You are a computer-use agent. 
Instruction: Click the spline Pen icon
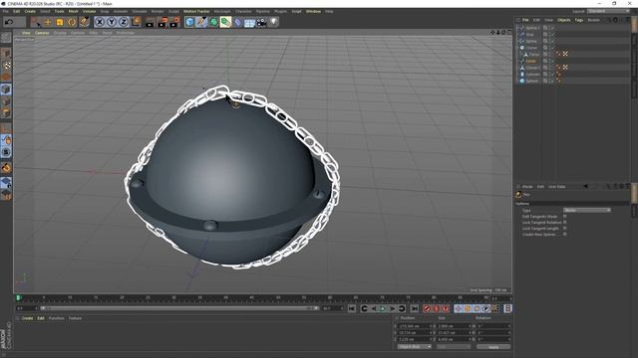pyautogui.click(x=201, y=22)
